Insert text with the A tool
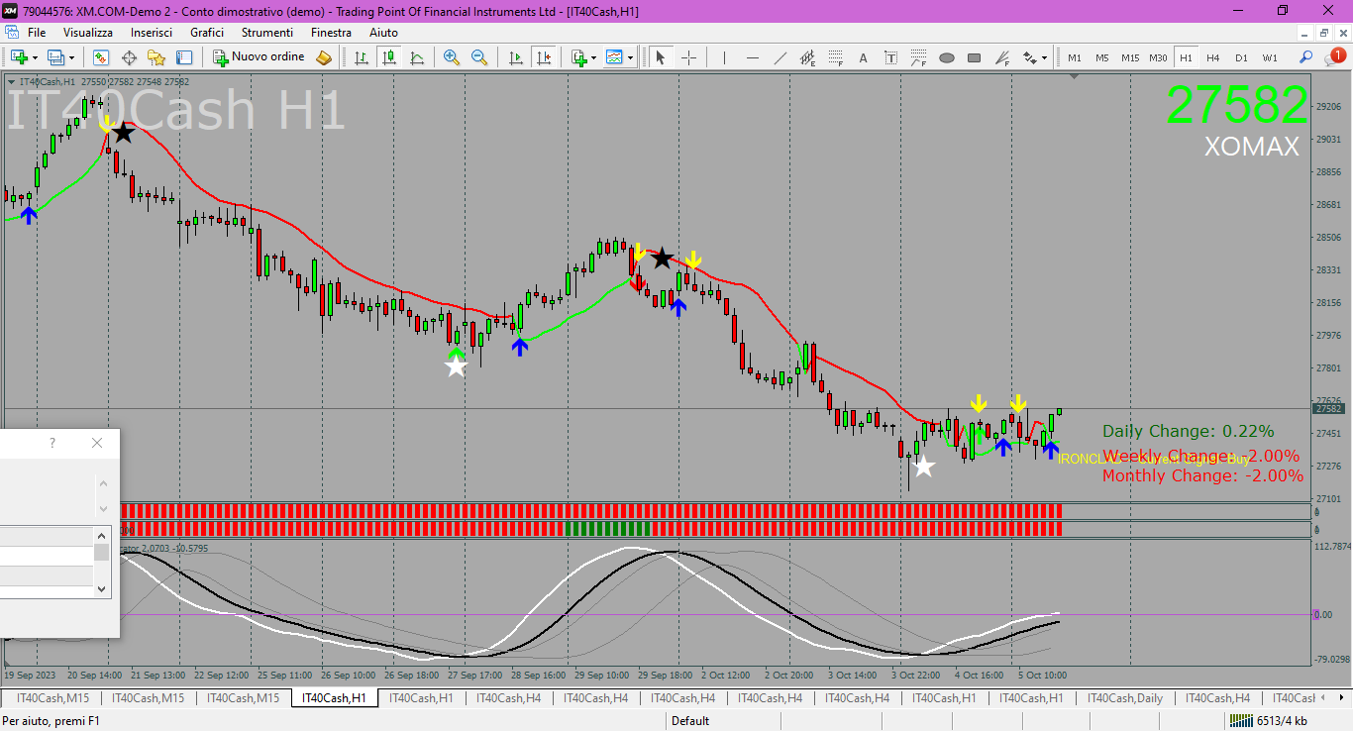 click(x=863, y=57)
